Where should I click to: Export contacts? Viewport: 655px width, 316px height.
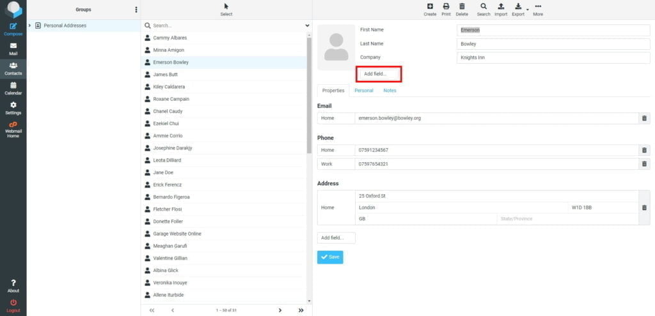click(518, 10)
